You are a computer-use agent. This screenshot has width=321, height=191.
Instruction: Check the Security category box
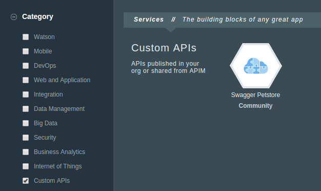(26, 138)
